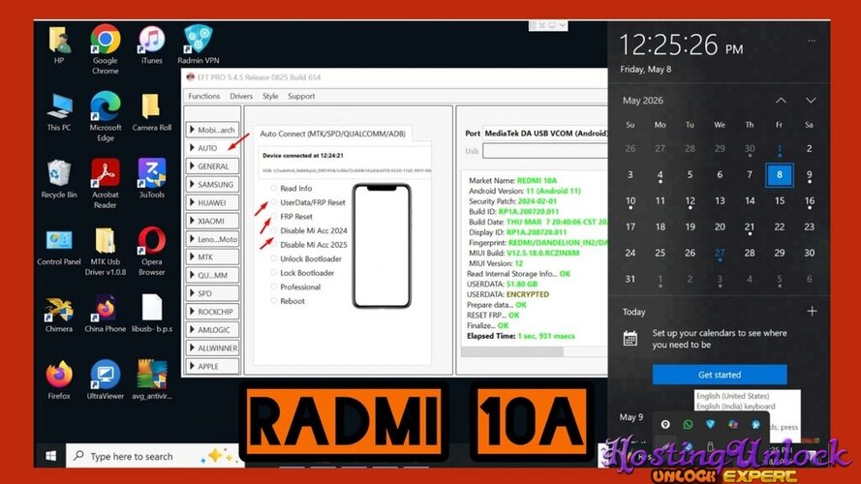Open the Chimera desktop shortcut
Viewport: 861px width, 484px height.
(59, 314)
